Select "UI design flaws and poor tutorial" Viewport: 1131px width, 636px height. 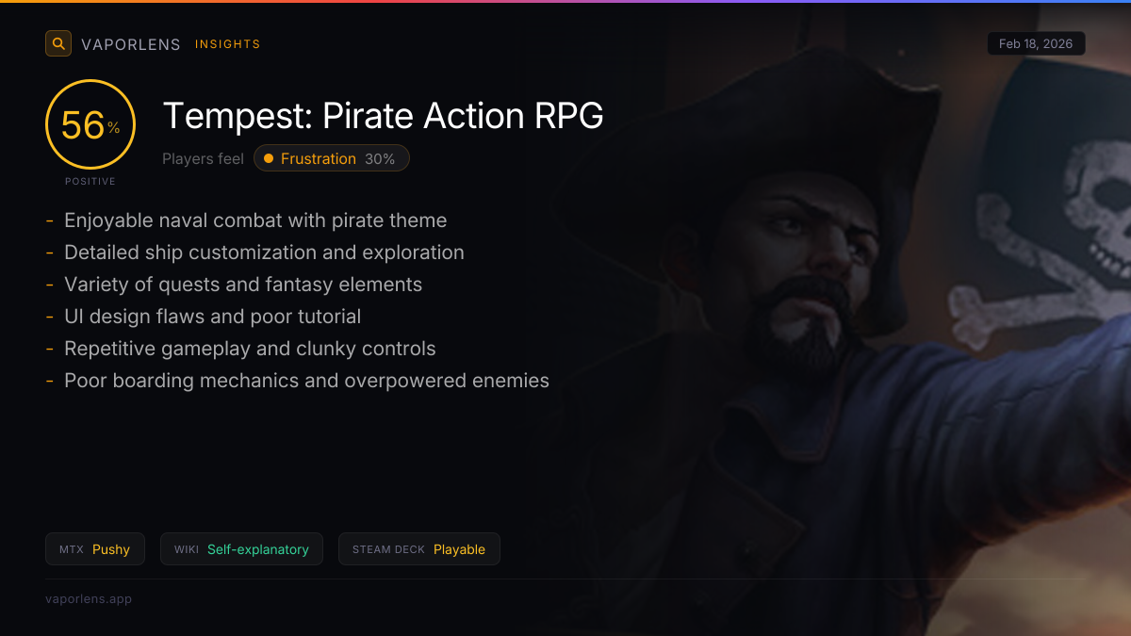[212, 317]
